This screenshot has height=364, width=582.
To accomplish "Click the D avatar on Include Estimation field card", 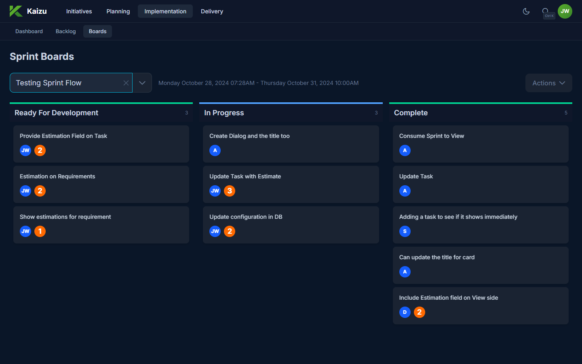I will [x=405, y=312].
